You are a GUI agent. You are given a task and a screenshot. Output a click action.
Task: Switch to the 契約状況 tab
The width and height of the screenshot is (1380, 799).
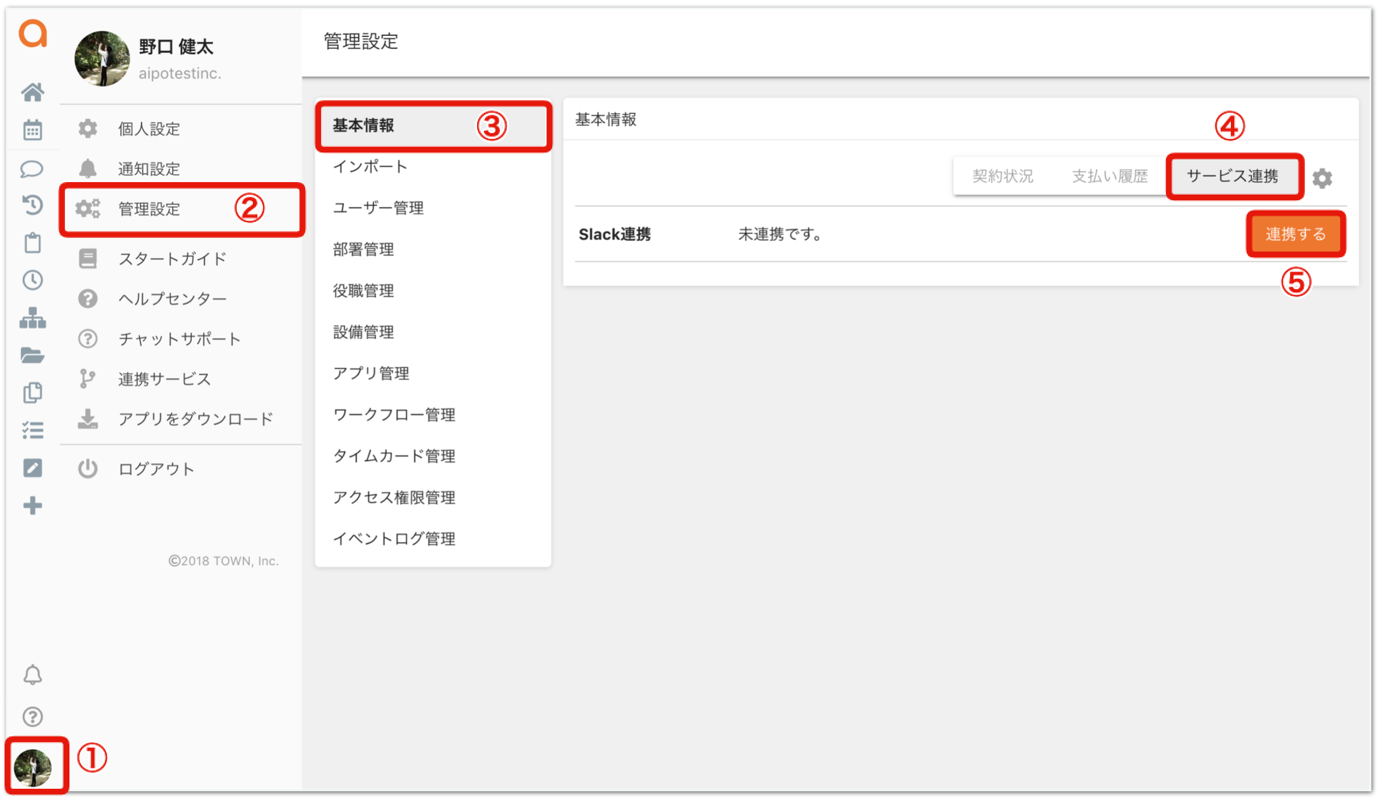1003,176
